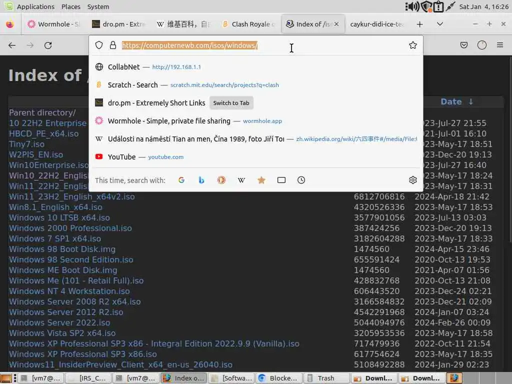Download Windows Server 2022.iso
Viewport: 512px width, 384px height.
(59, 322)
